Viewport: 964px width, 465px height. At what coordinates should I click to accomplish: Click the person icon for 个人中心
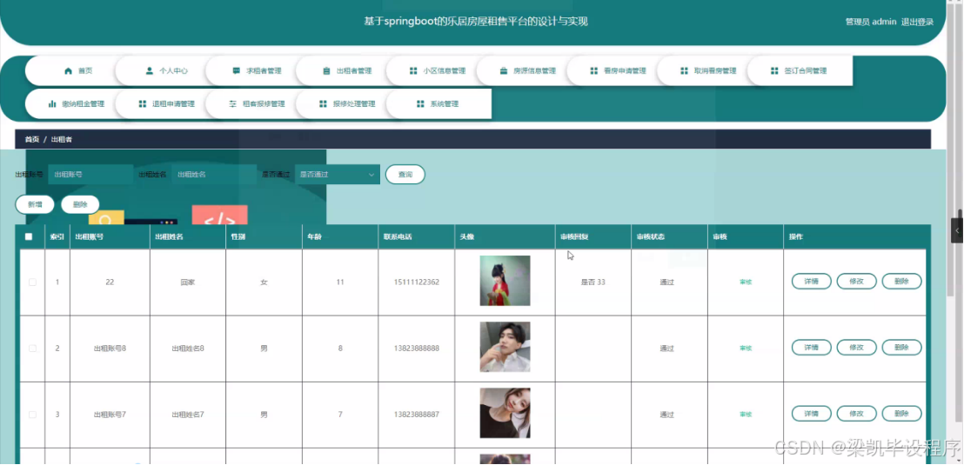(150, 71)
